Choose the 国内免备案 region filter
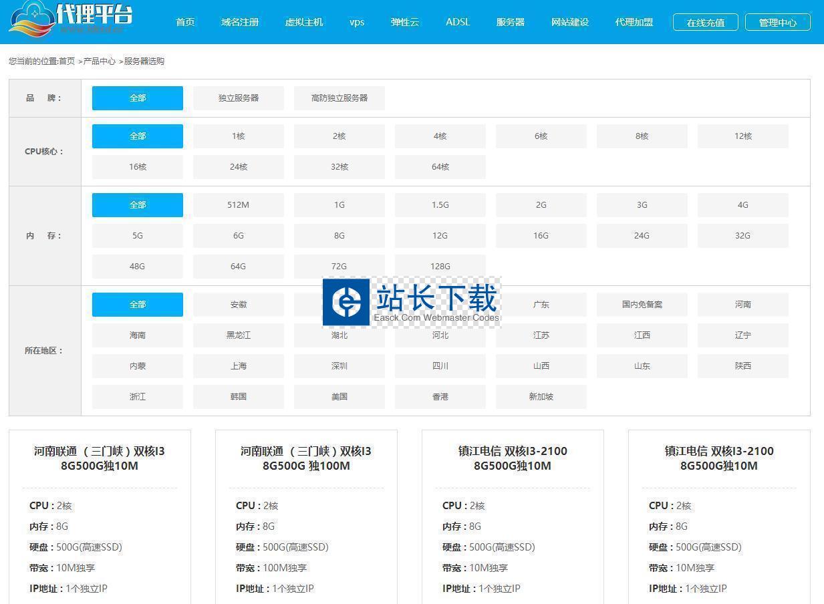Image resolution: width=824 pixels, height=604 pixels. (642, 305)
